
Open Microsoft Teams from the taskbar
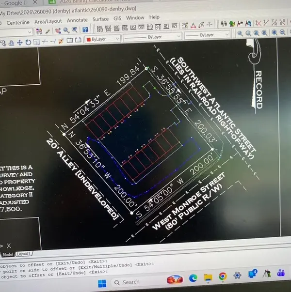click(x=281, y=273)
